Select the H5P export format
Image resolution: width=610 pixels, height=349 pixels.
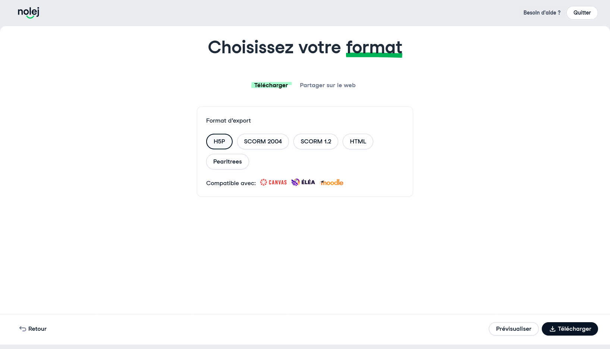point(219,142)
